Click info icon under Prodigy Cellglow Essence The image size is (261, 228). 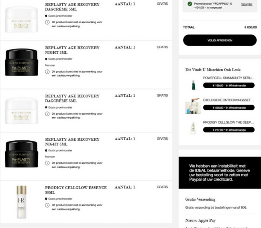pos(47,205)
